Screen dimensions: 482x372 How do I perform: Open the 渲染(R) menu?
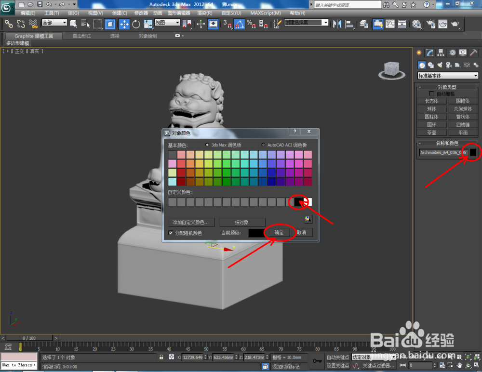205,13
